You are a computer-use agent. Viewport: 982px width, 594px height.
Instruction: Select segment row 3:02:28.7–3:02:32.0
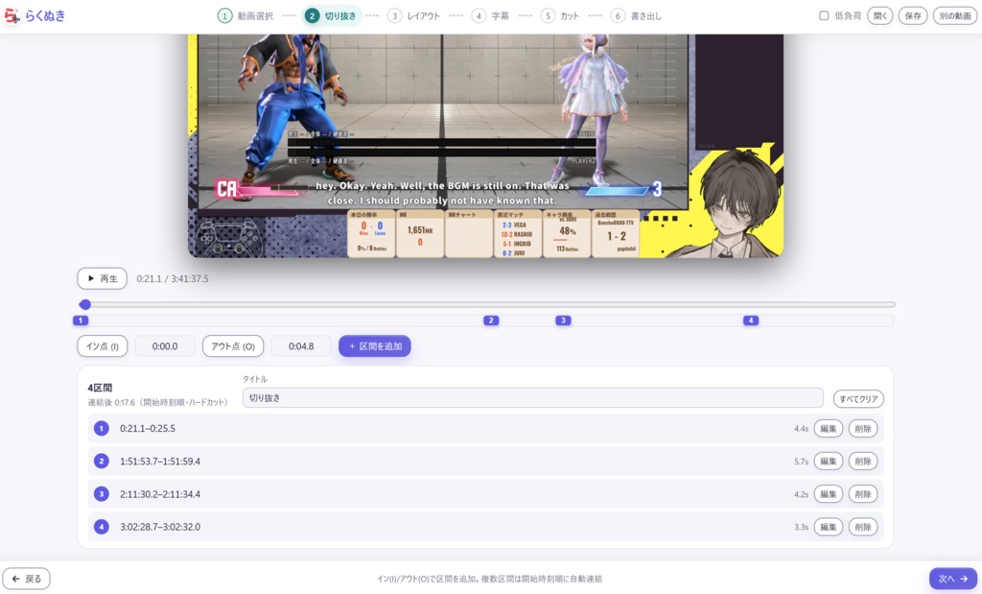coord(485,526)
